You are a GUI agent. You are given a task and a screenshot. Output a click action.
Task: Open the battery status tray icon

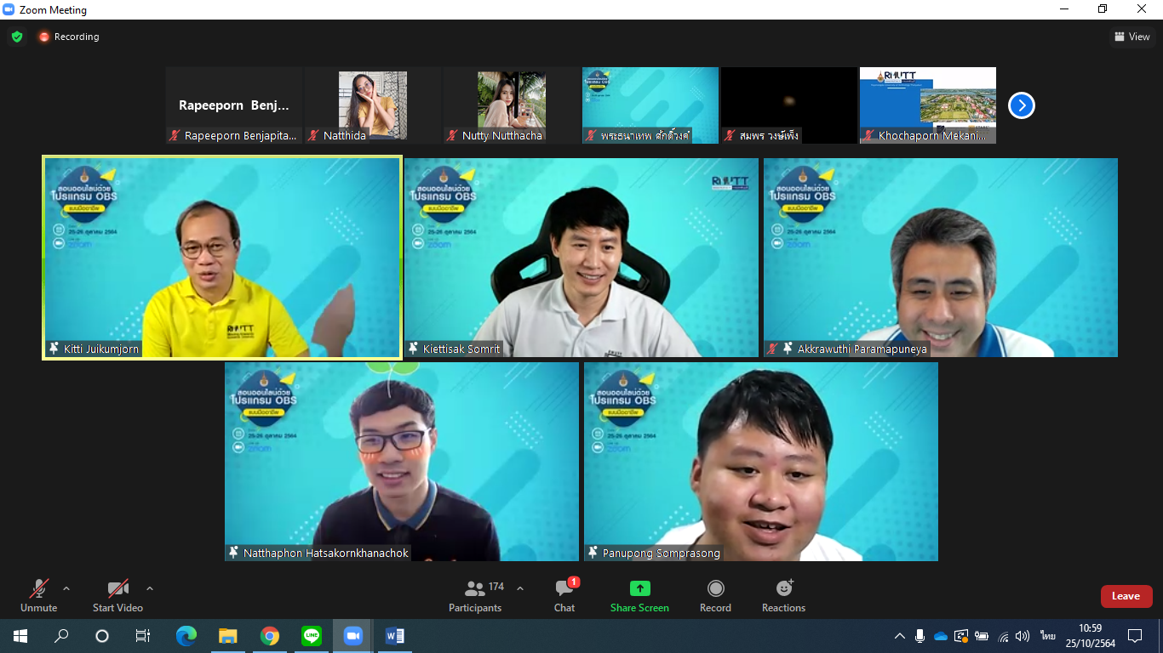coord(982,636)
